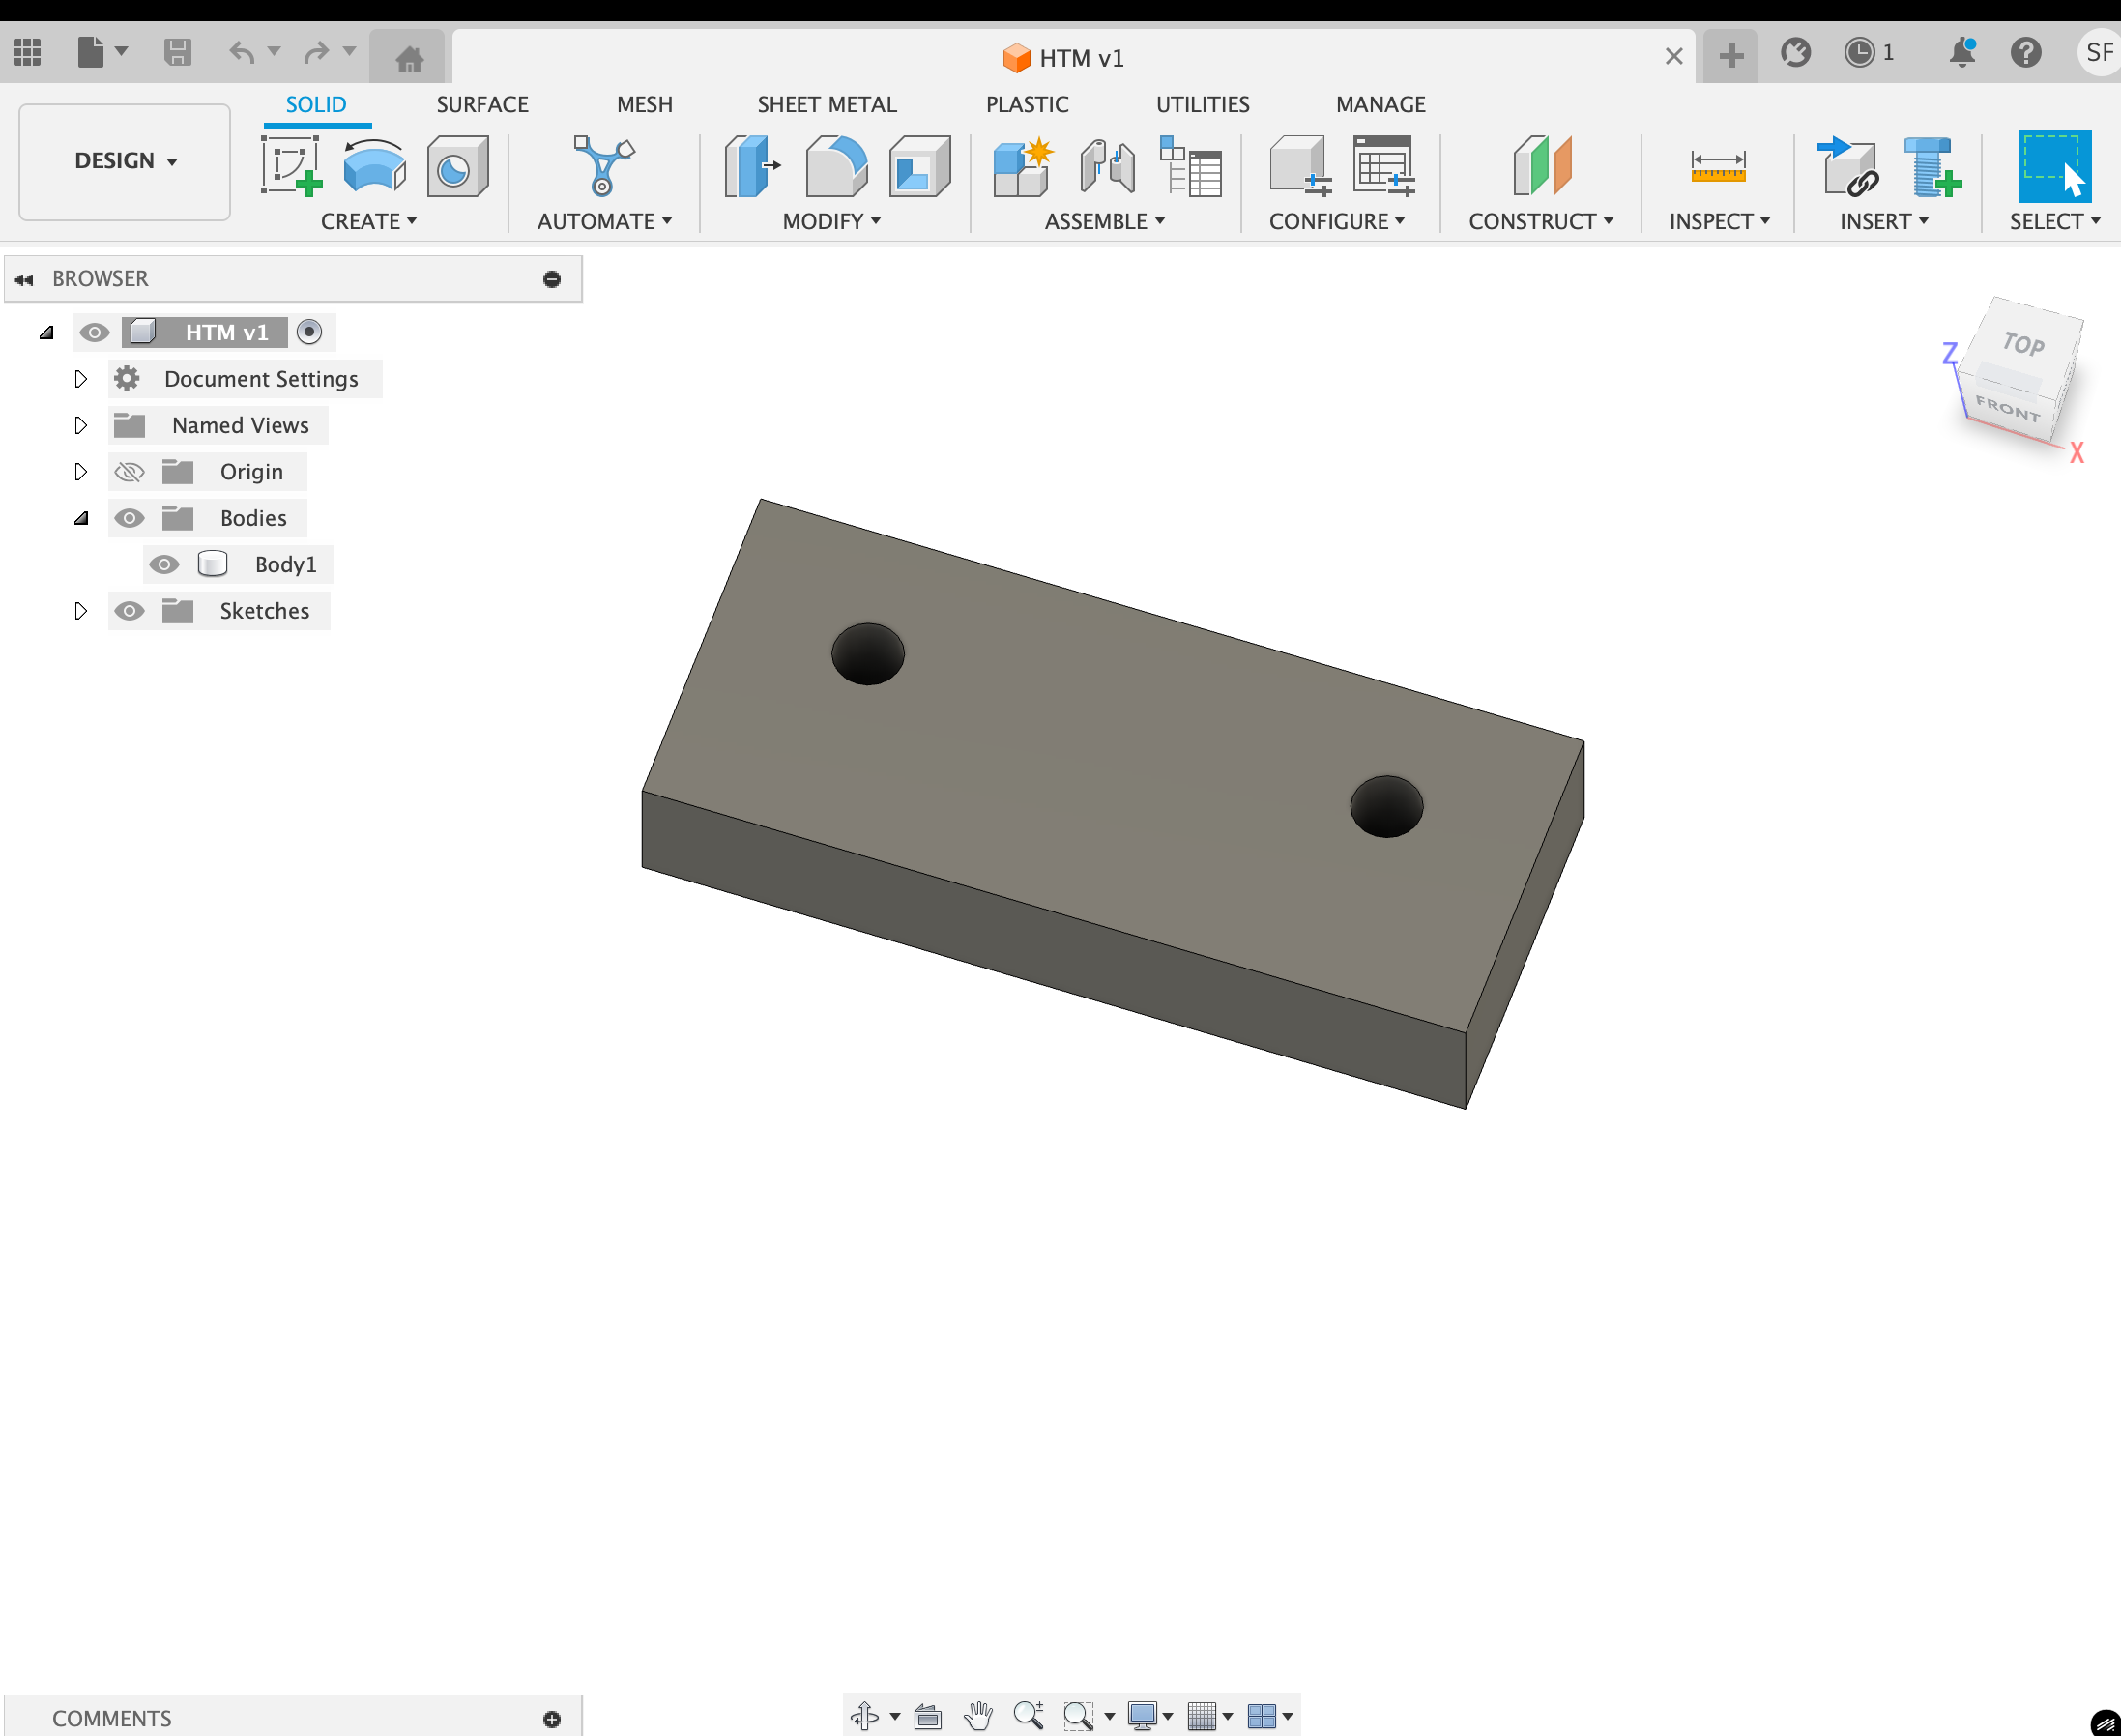Click the Press Pull tool icon
This screenshot has height=1736, width=2121.
pos(752,165)
